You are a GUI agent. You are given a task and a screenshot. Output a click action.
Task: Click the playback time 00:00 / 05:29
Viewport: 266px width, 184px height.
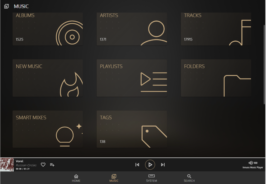(x=23, y=169)
